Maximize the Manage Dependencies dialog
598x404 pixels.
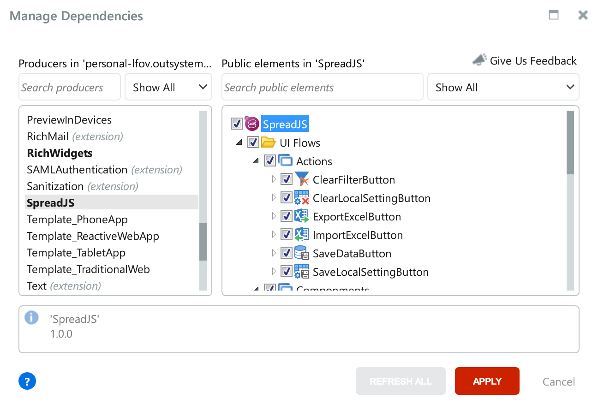point(554,15)
